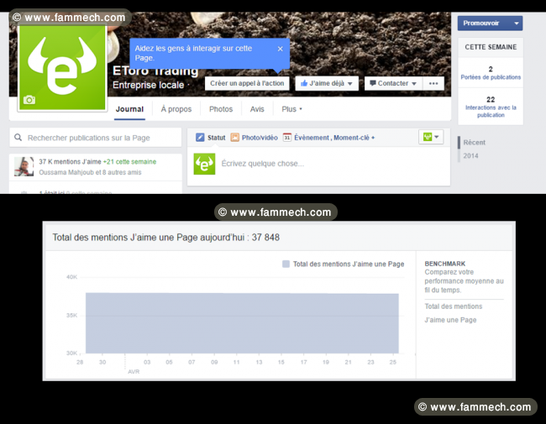Click the camera icon on profile picture

pos(29,100)
